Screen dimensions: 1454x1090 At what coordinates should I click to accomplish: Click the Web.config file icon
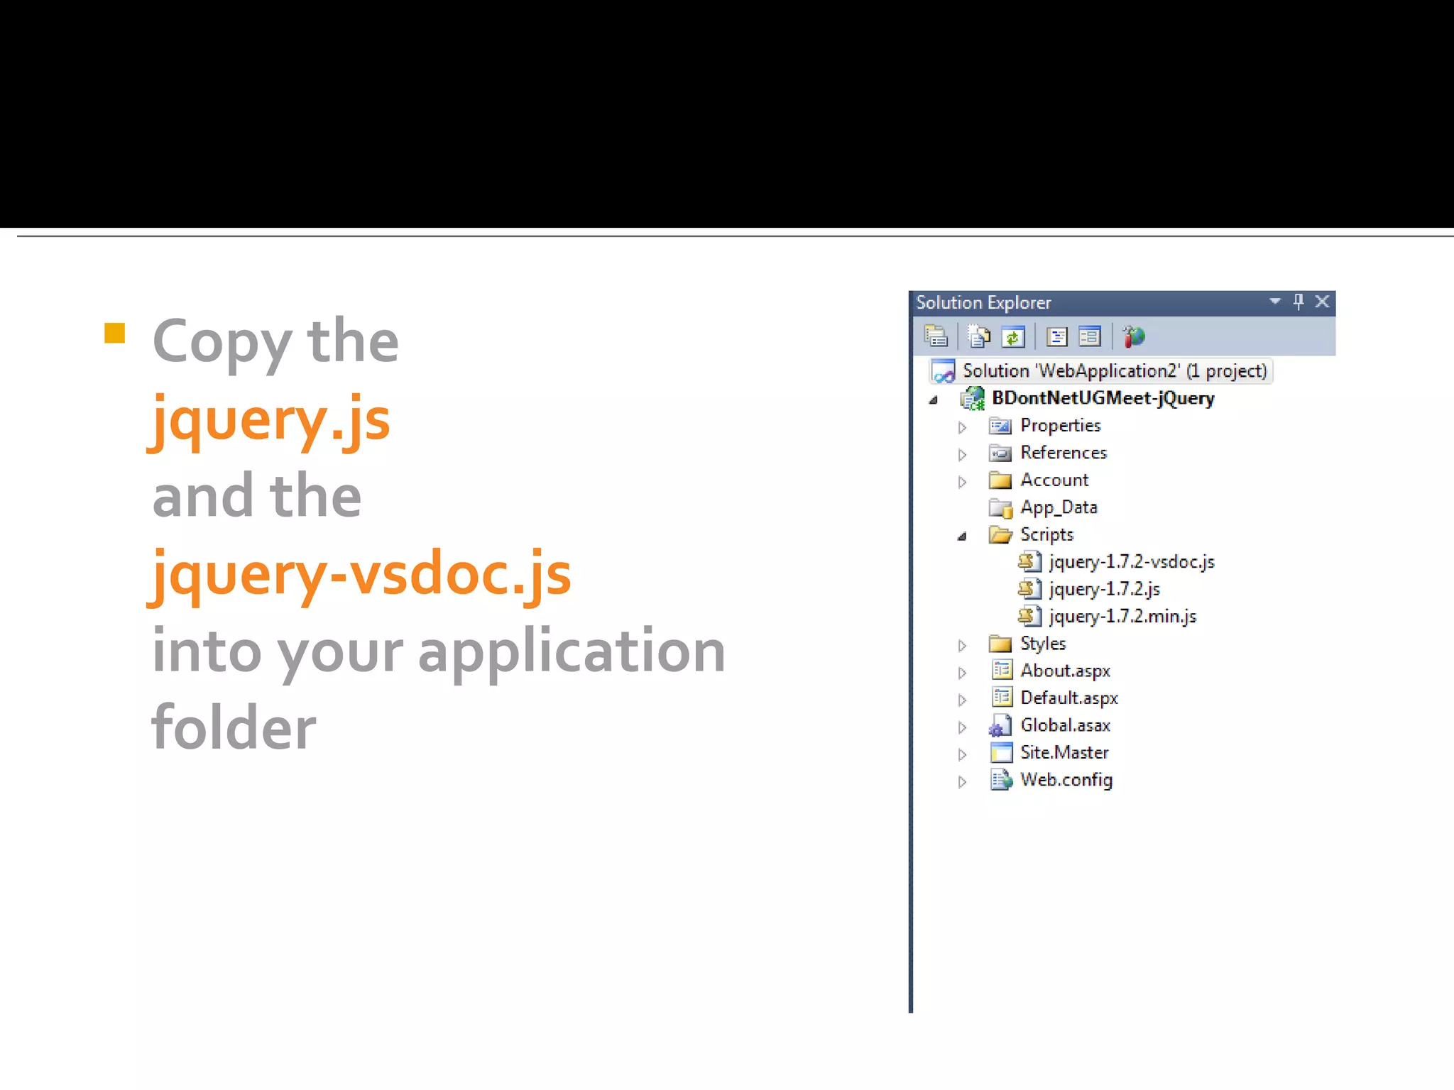click(x=1001, y=780)
